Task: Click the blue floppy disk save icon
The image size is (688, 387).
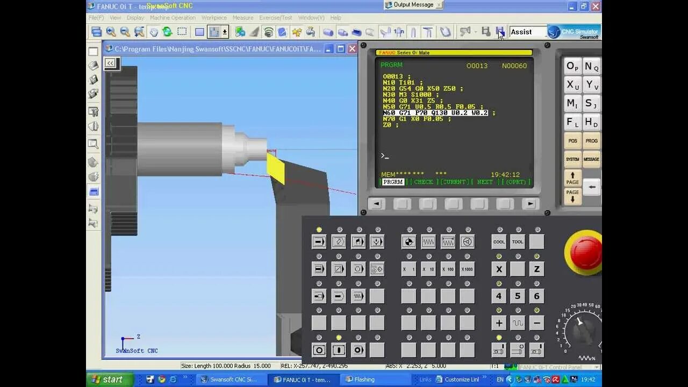Action: (500, 31)
